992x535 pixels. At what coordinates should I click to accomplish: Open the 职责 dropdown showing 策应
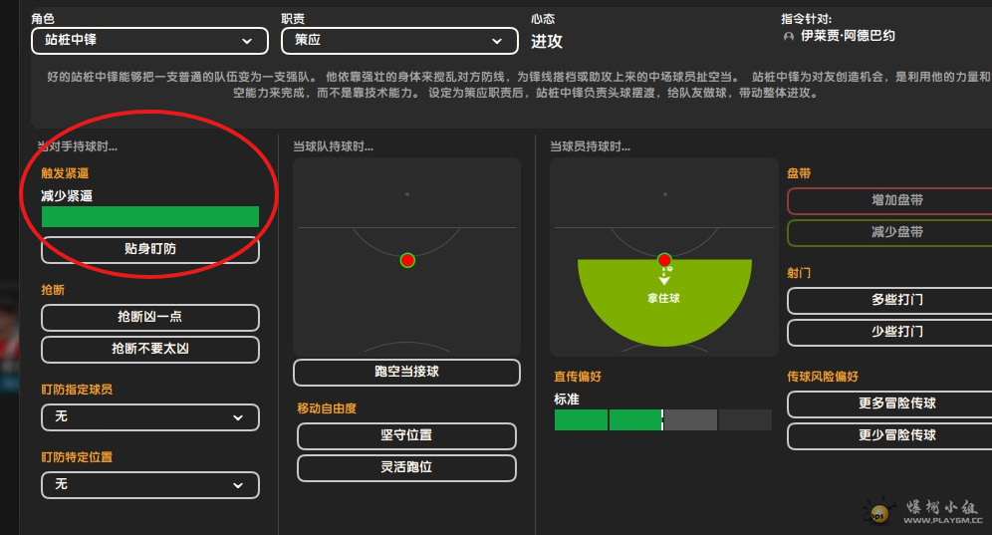click(x=399, y=41)
